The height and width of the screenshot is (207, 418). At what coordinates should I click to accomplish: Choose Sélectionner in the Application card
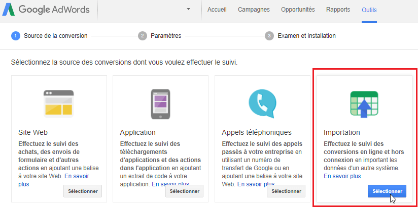point(185,191)
